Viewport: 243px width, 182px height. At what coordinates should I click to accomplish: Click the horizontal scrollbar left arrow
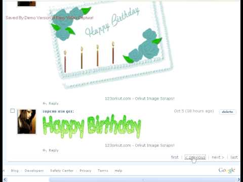click(x=5, y=179)
